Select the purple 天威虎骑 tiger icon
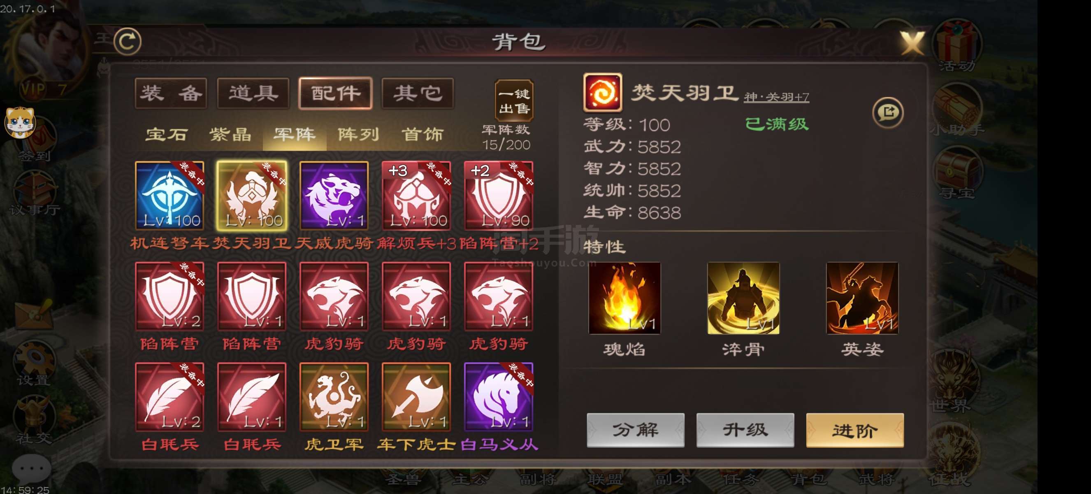This screenshot has width=1091, height=494. 334,195
